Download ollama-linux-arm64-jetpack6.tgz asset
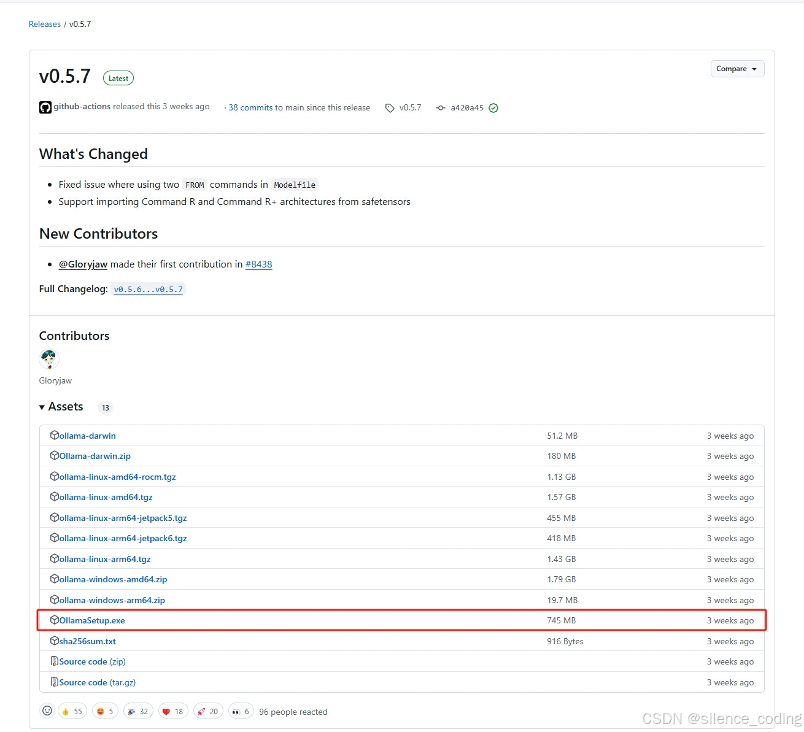The width and height of the screenshot is (804, 732). [123, 538]
